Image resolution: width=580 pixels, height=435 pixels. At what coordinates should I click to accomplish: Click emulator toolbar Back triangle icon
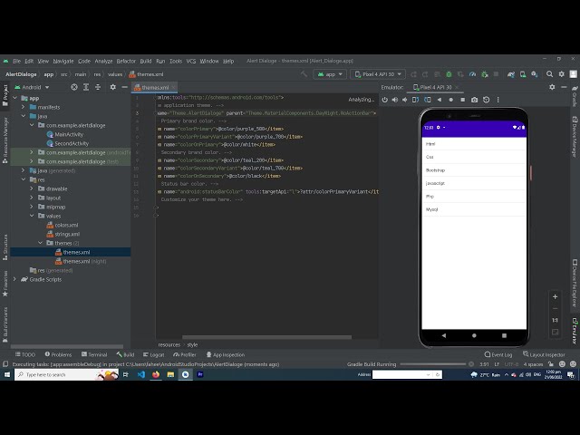439,100
